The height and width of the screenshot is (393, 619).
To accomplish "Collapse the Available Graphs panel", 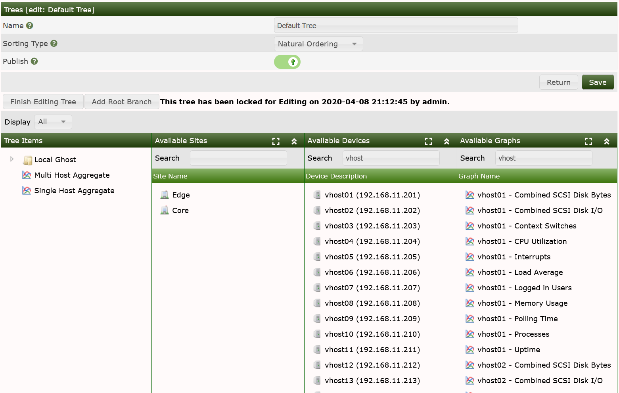I will point(607,141).
